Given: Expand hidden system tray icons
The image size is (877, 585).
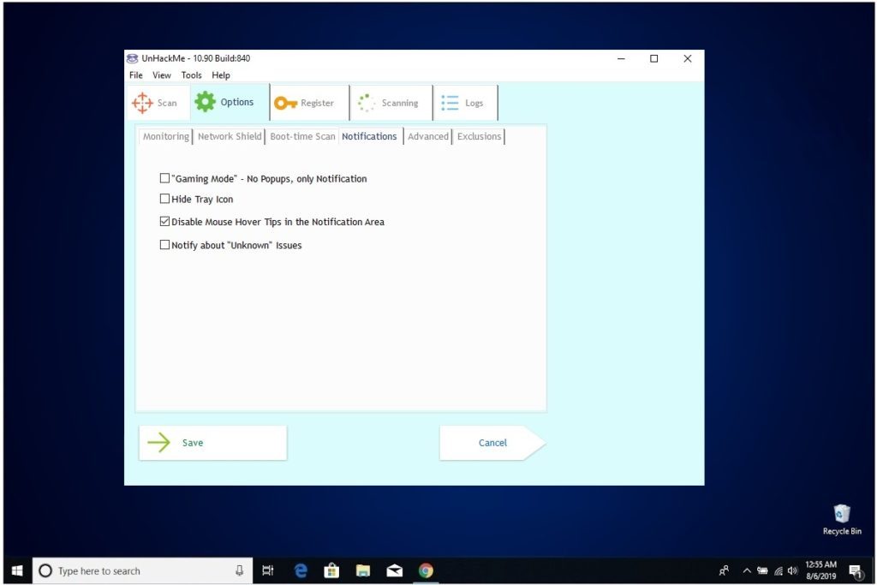Looking at the screenshot, I should pos(747,570).
